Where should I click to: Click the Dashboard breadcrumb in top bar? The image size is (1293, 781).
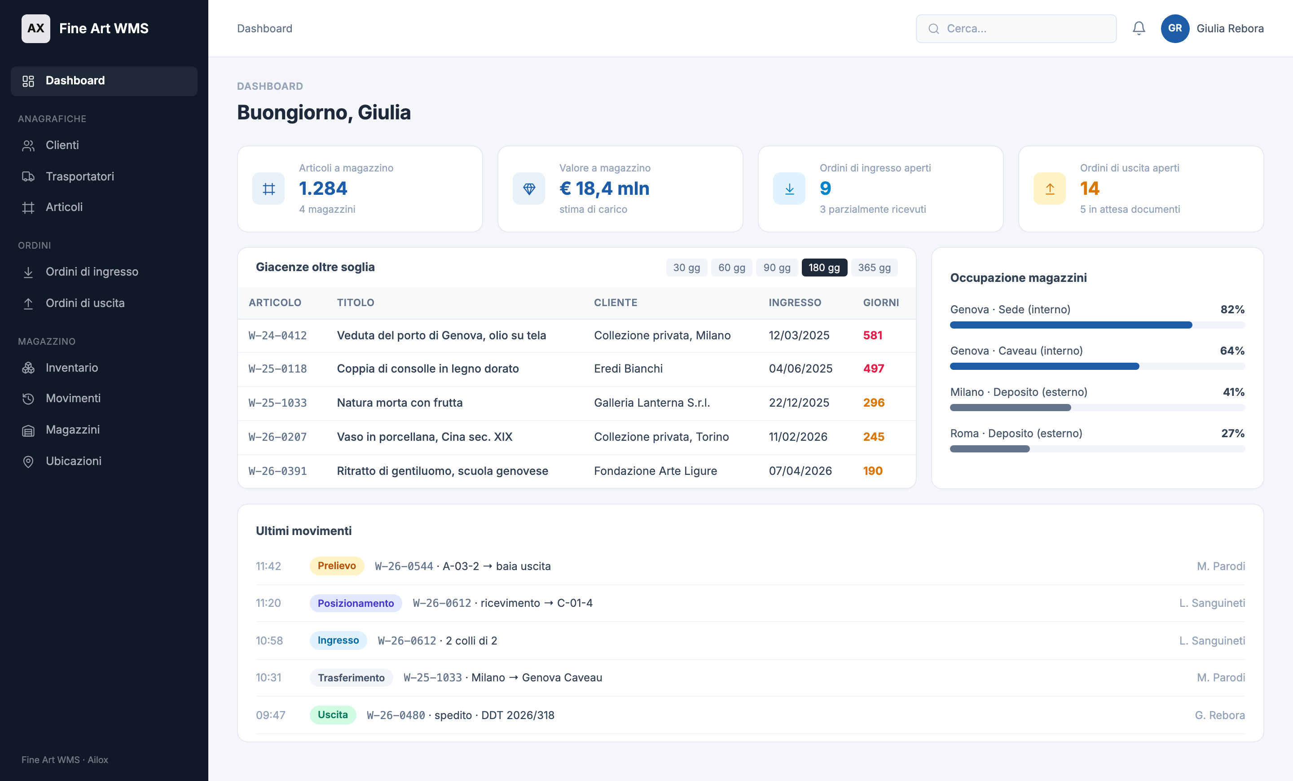tap(264, 28)
